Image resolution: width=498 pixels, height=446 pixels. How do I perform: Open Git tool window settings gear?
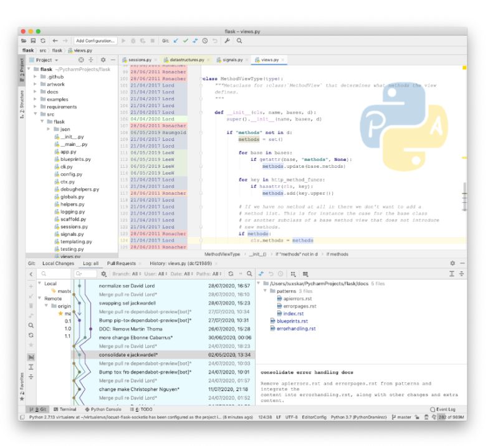click(x=453, y=263)
